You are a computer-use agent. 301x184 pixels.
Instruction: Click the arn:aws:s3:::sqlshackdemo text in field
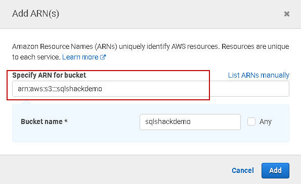60,89
